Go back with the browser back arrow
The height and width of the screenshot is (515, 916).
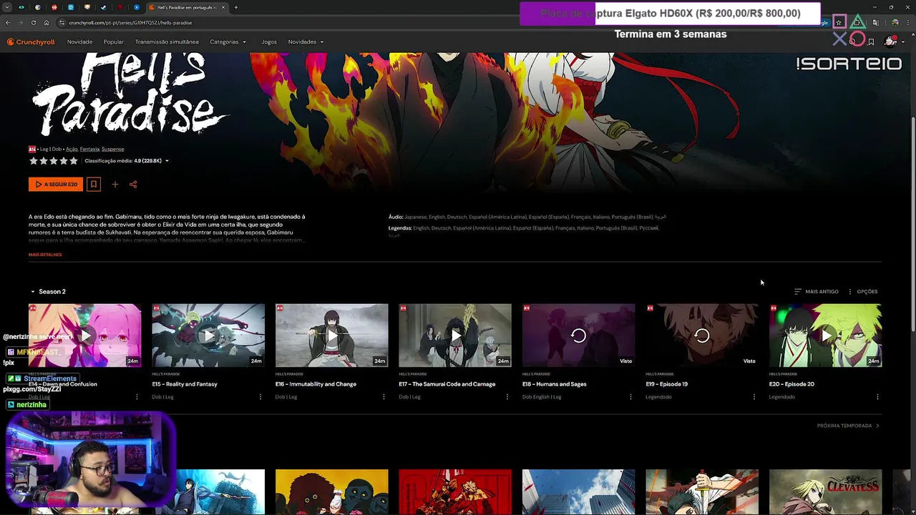[x=8, y=23]
